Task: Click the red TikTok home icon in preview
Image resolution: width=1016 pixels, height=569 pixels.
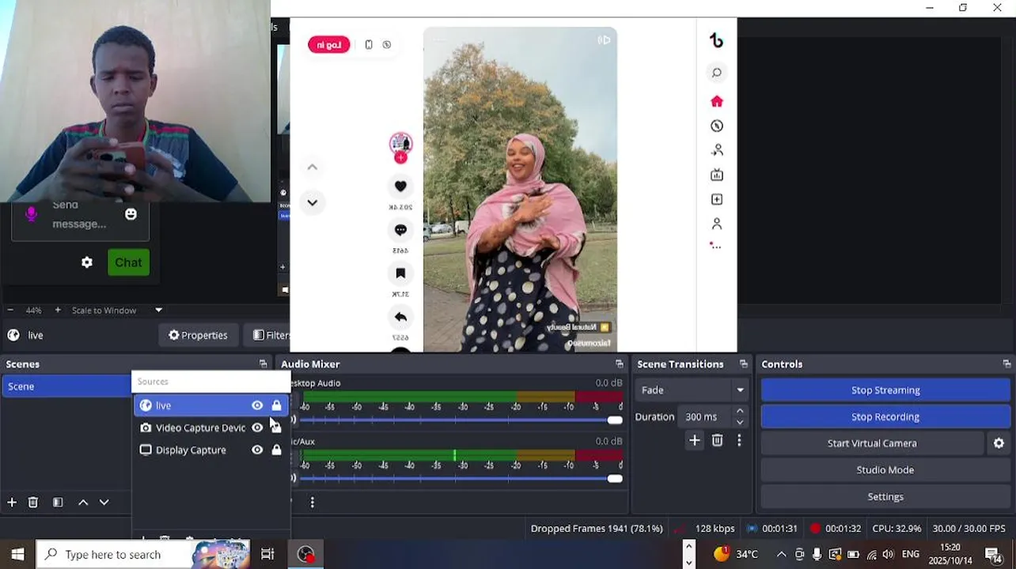Action: (716, 101)
